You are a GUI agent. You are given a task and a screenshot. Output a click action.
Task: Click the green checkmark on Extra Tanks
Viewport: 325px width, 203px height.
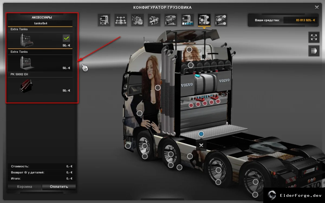coord(66,38)
